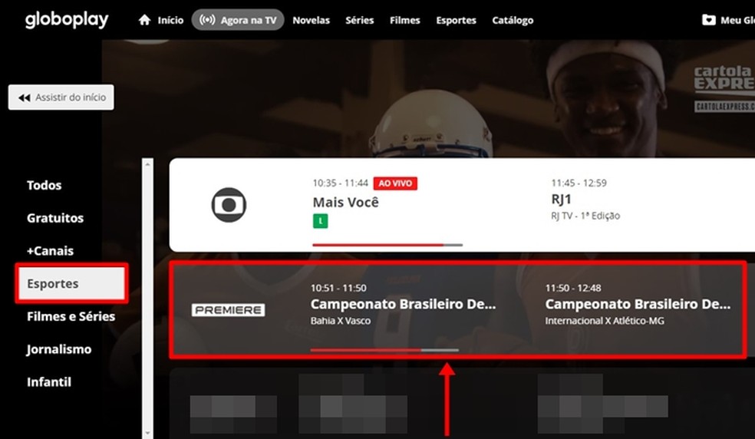Click the globoplay logo
The width and height of the screenshot is (755, 439).
[67, 20]
